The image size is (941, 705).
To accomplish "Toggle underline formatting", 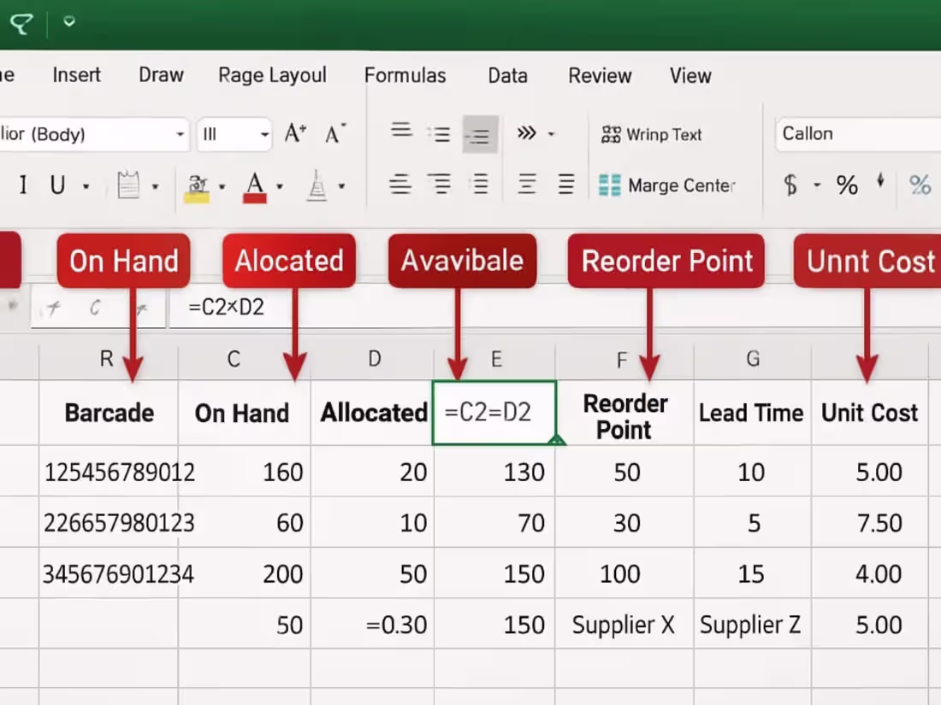I will (x=57, y=185).
